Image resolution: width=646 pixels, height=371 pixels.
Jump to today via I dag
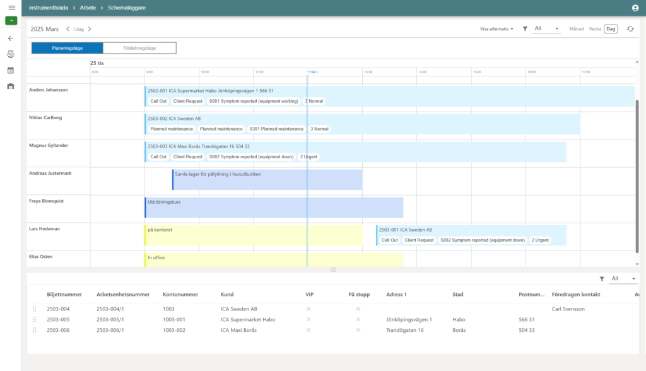point(79,29)
